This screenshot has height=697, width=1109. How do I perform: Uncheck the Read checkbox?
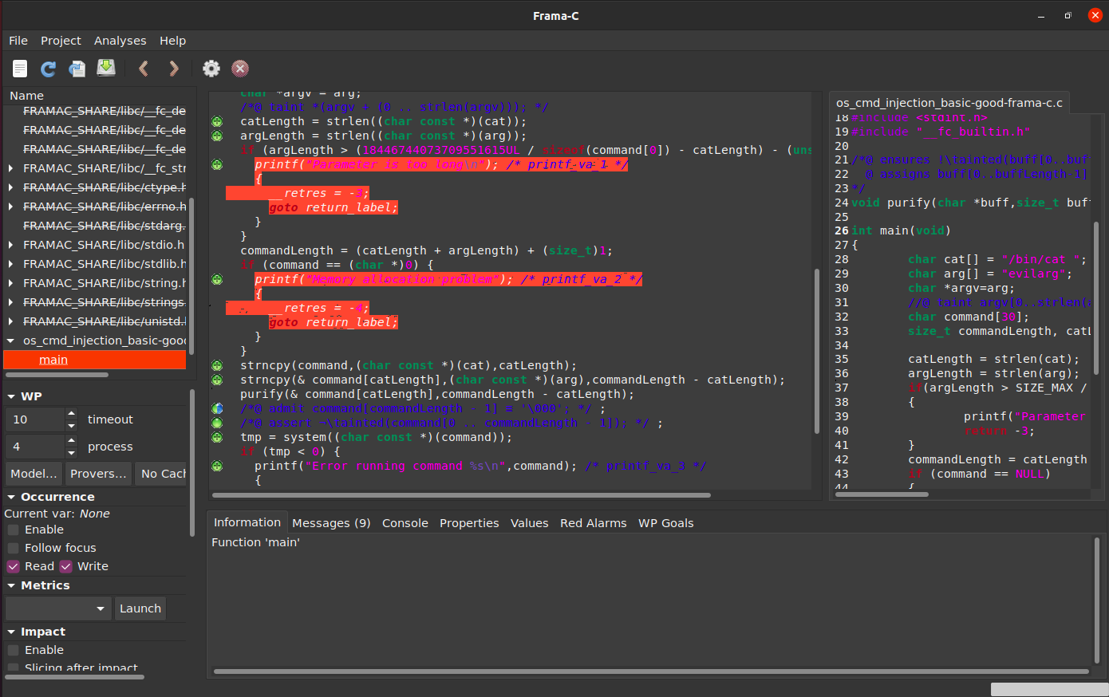pyautogui.click(x=14, y=566)
